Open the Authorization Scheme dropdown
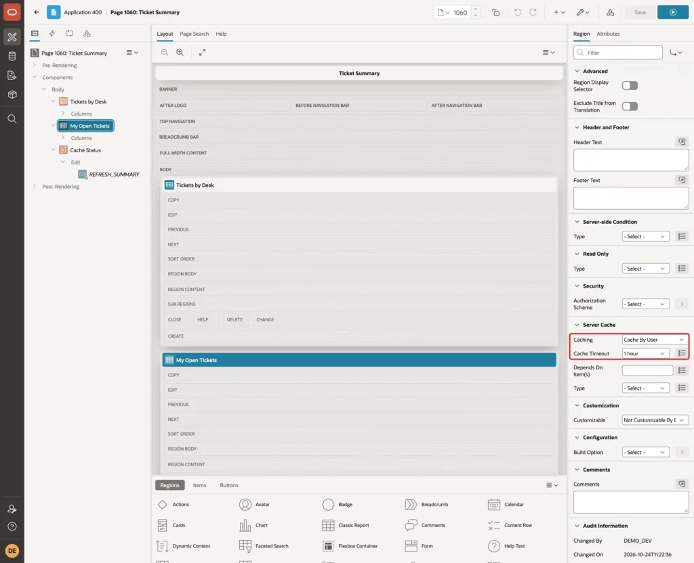 [645, 304]
